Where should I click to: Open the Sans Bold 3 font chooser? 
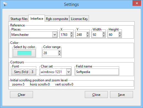coord(24,72)
